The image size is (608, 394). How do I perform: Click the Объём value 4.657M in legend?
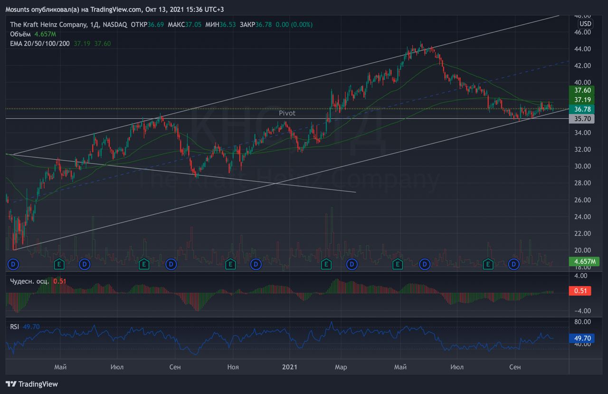coord(45,34)
